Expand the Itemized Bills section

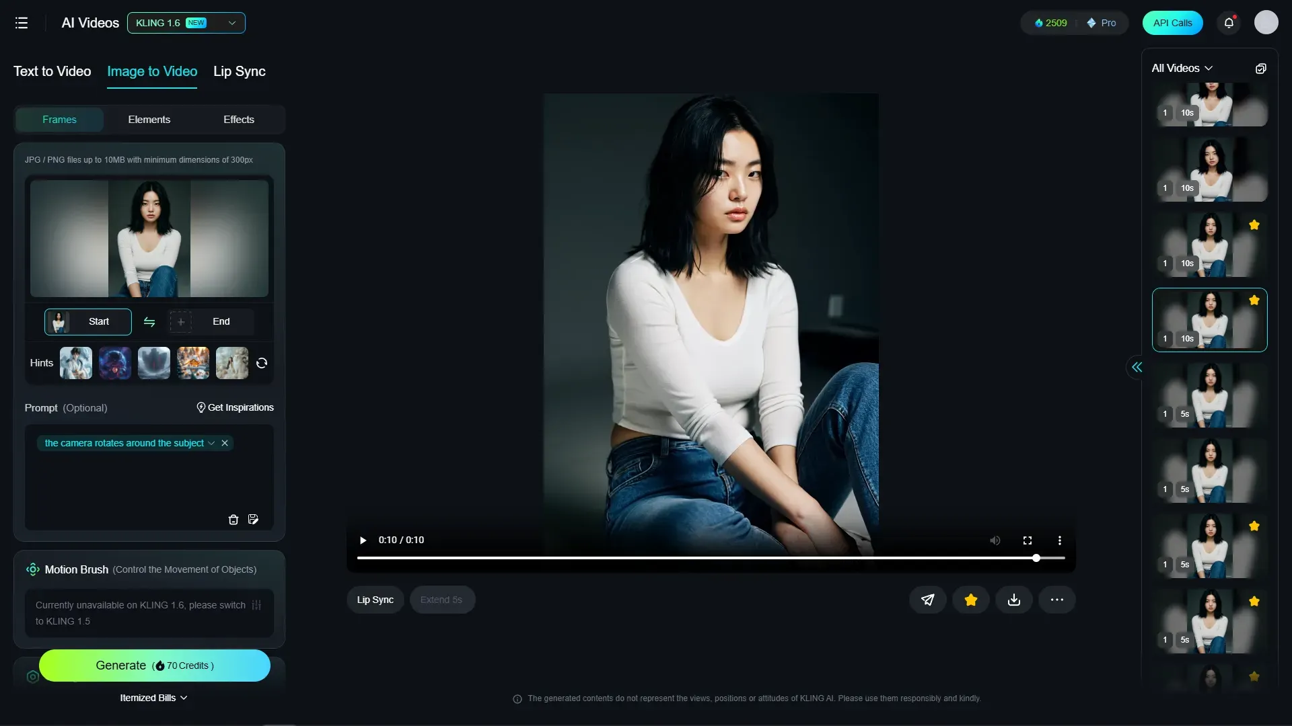tap(153, 698)
